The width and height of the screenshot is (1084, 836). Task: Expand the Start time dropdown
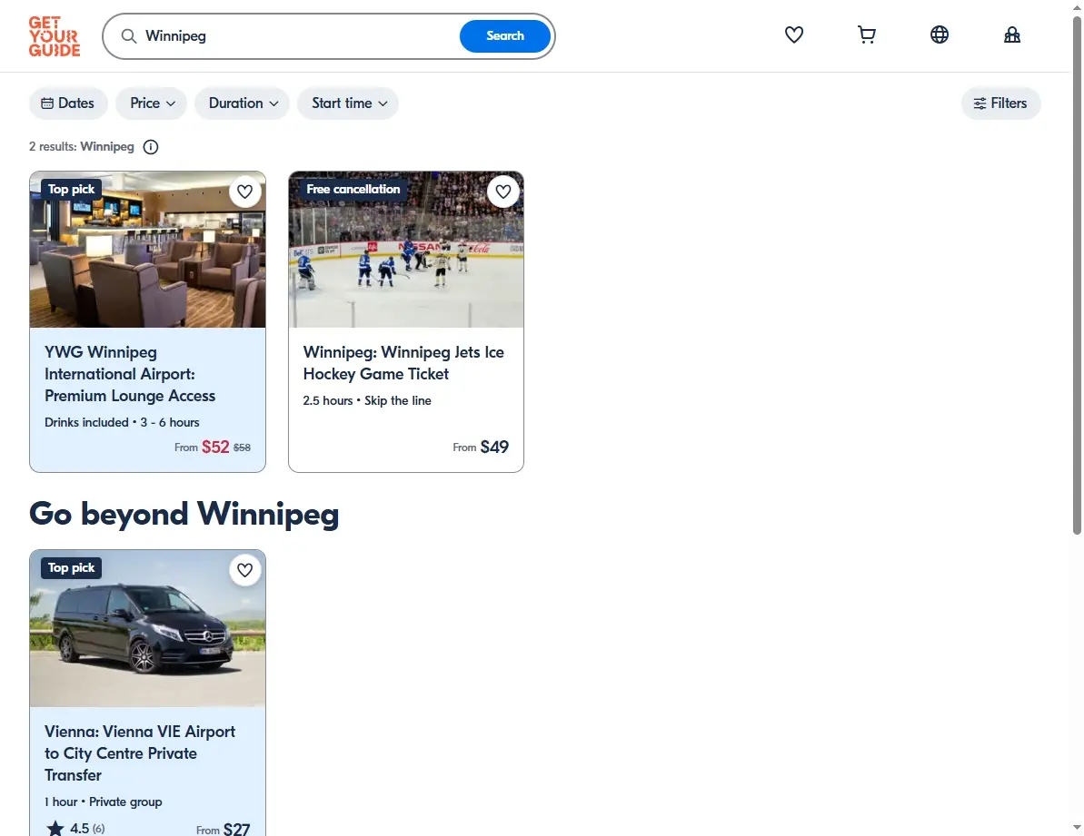348,103
